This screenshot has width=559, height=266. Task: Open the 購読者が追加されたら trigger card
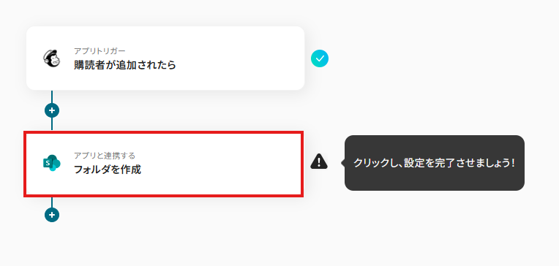coord(165,58)
